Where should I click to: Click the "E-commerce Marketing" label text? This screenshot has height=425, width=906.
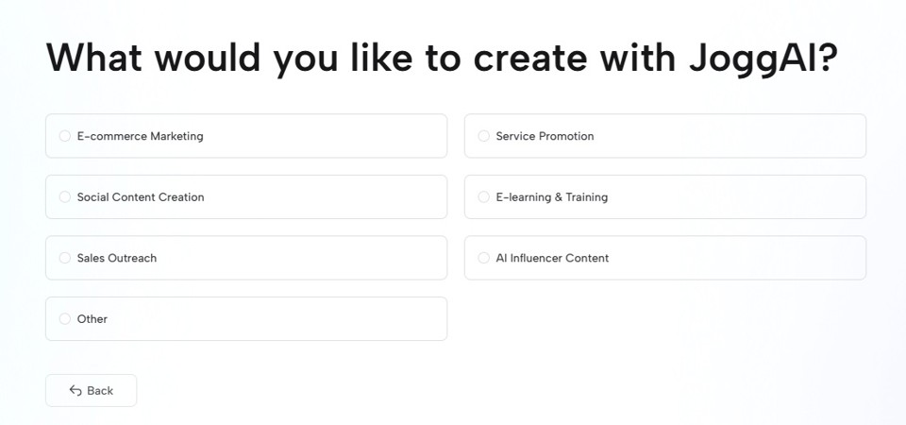click(x=140, y=136)
